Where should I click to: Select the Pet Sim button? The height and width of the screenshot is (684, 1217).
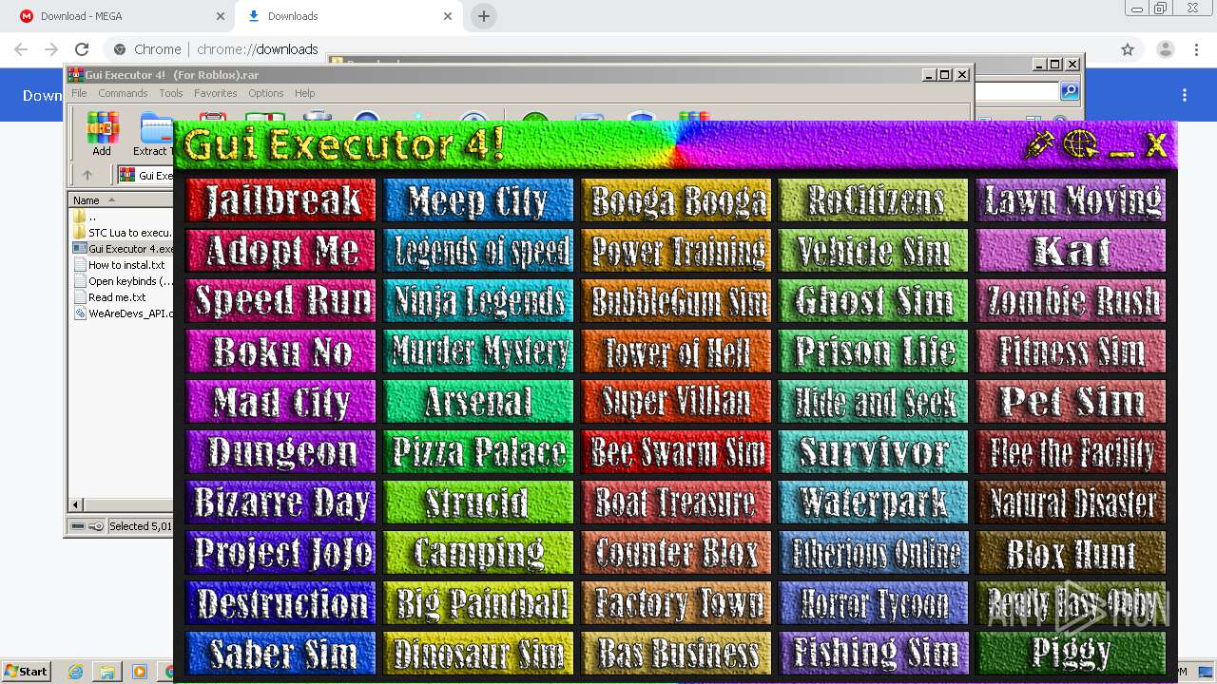coord(1072,402)
